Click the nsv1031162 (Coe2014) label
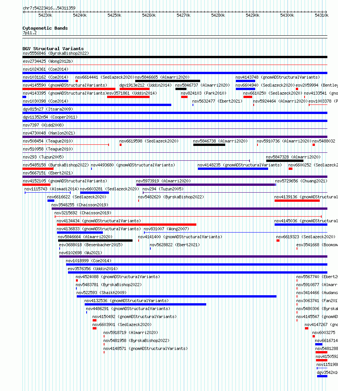Image resolution: width=338 pixels, height=391 pixels. [x=45, y=77]
